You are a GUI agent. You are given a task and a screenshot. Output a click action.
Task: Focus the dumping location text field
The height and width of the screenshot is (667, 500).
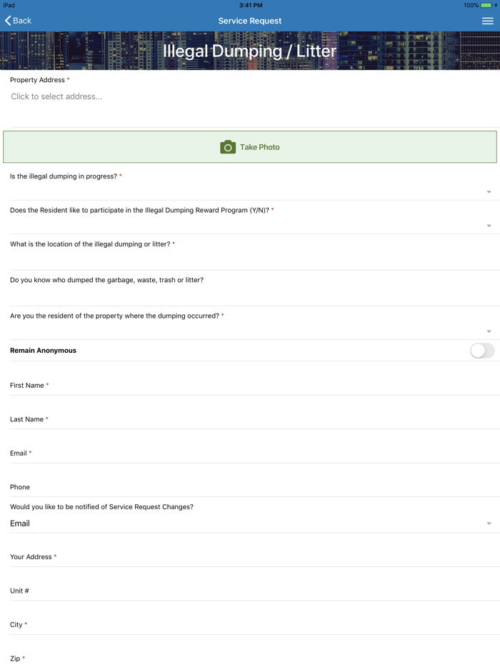250,260
